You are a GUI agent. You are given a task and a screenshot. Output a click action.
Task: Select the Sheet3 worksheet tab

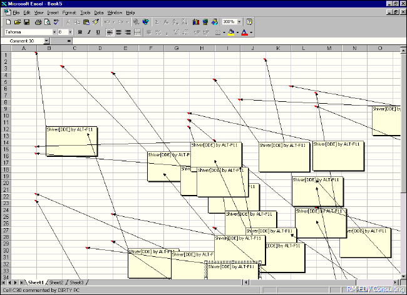[76, 283]
